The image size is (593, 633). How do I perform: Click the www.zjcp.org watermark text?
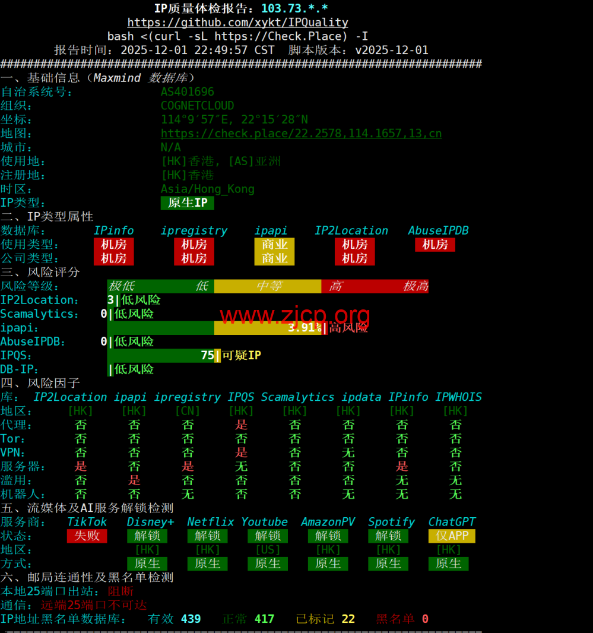(294, 315)
